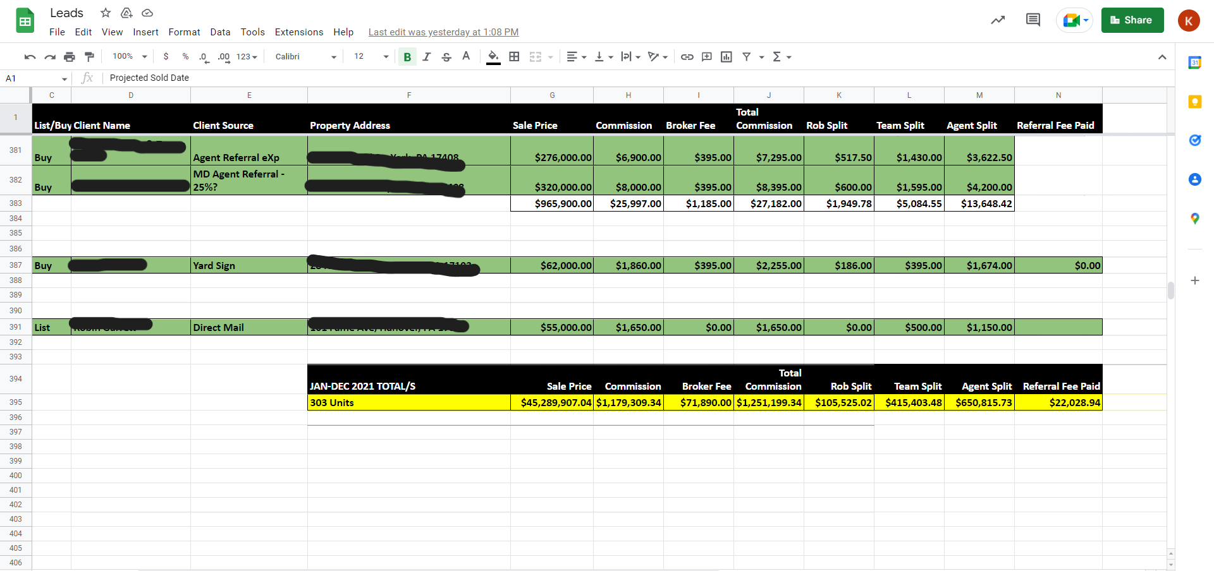
Task: Open the Data menu
Action: pos(220,32)
